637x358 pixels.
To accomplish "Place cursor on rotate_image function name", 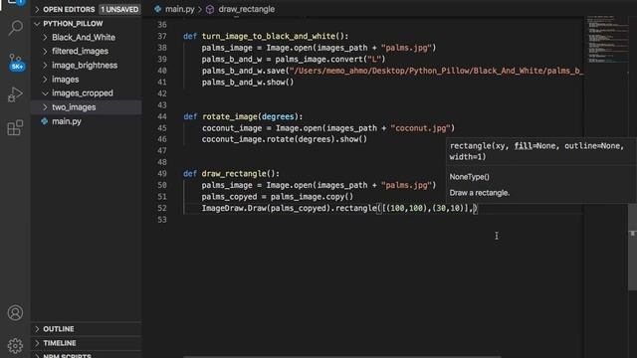I will (230, 116).
